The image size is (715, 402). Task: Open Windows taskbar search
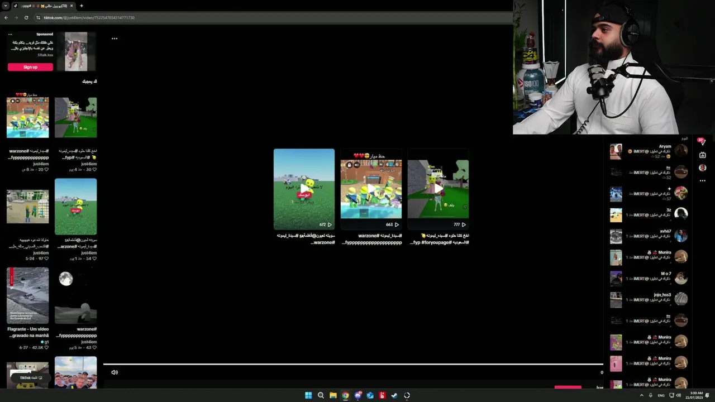321,395
